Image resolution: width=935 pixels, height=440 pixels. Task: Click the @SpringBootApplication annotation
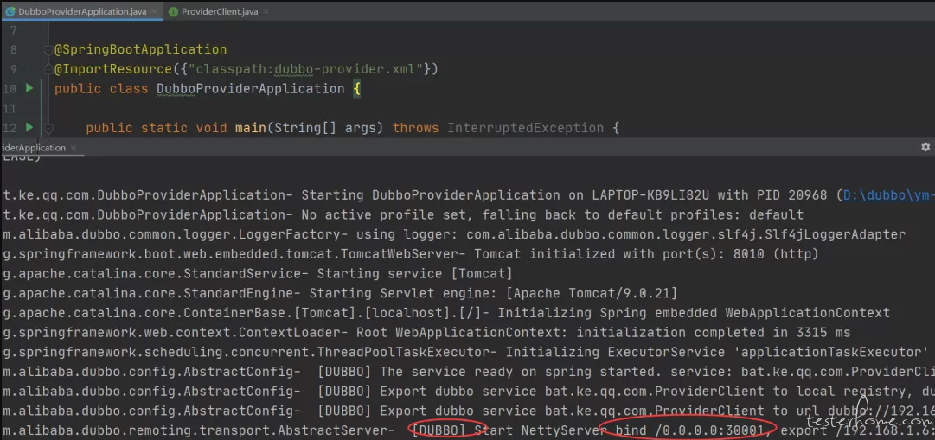(x=141, y=49)
